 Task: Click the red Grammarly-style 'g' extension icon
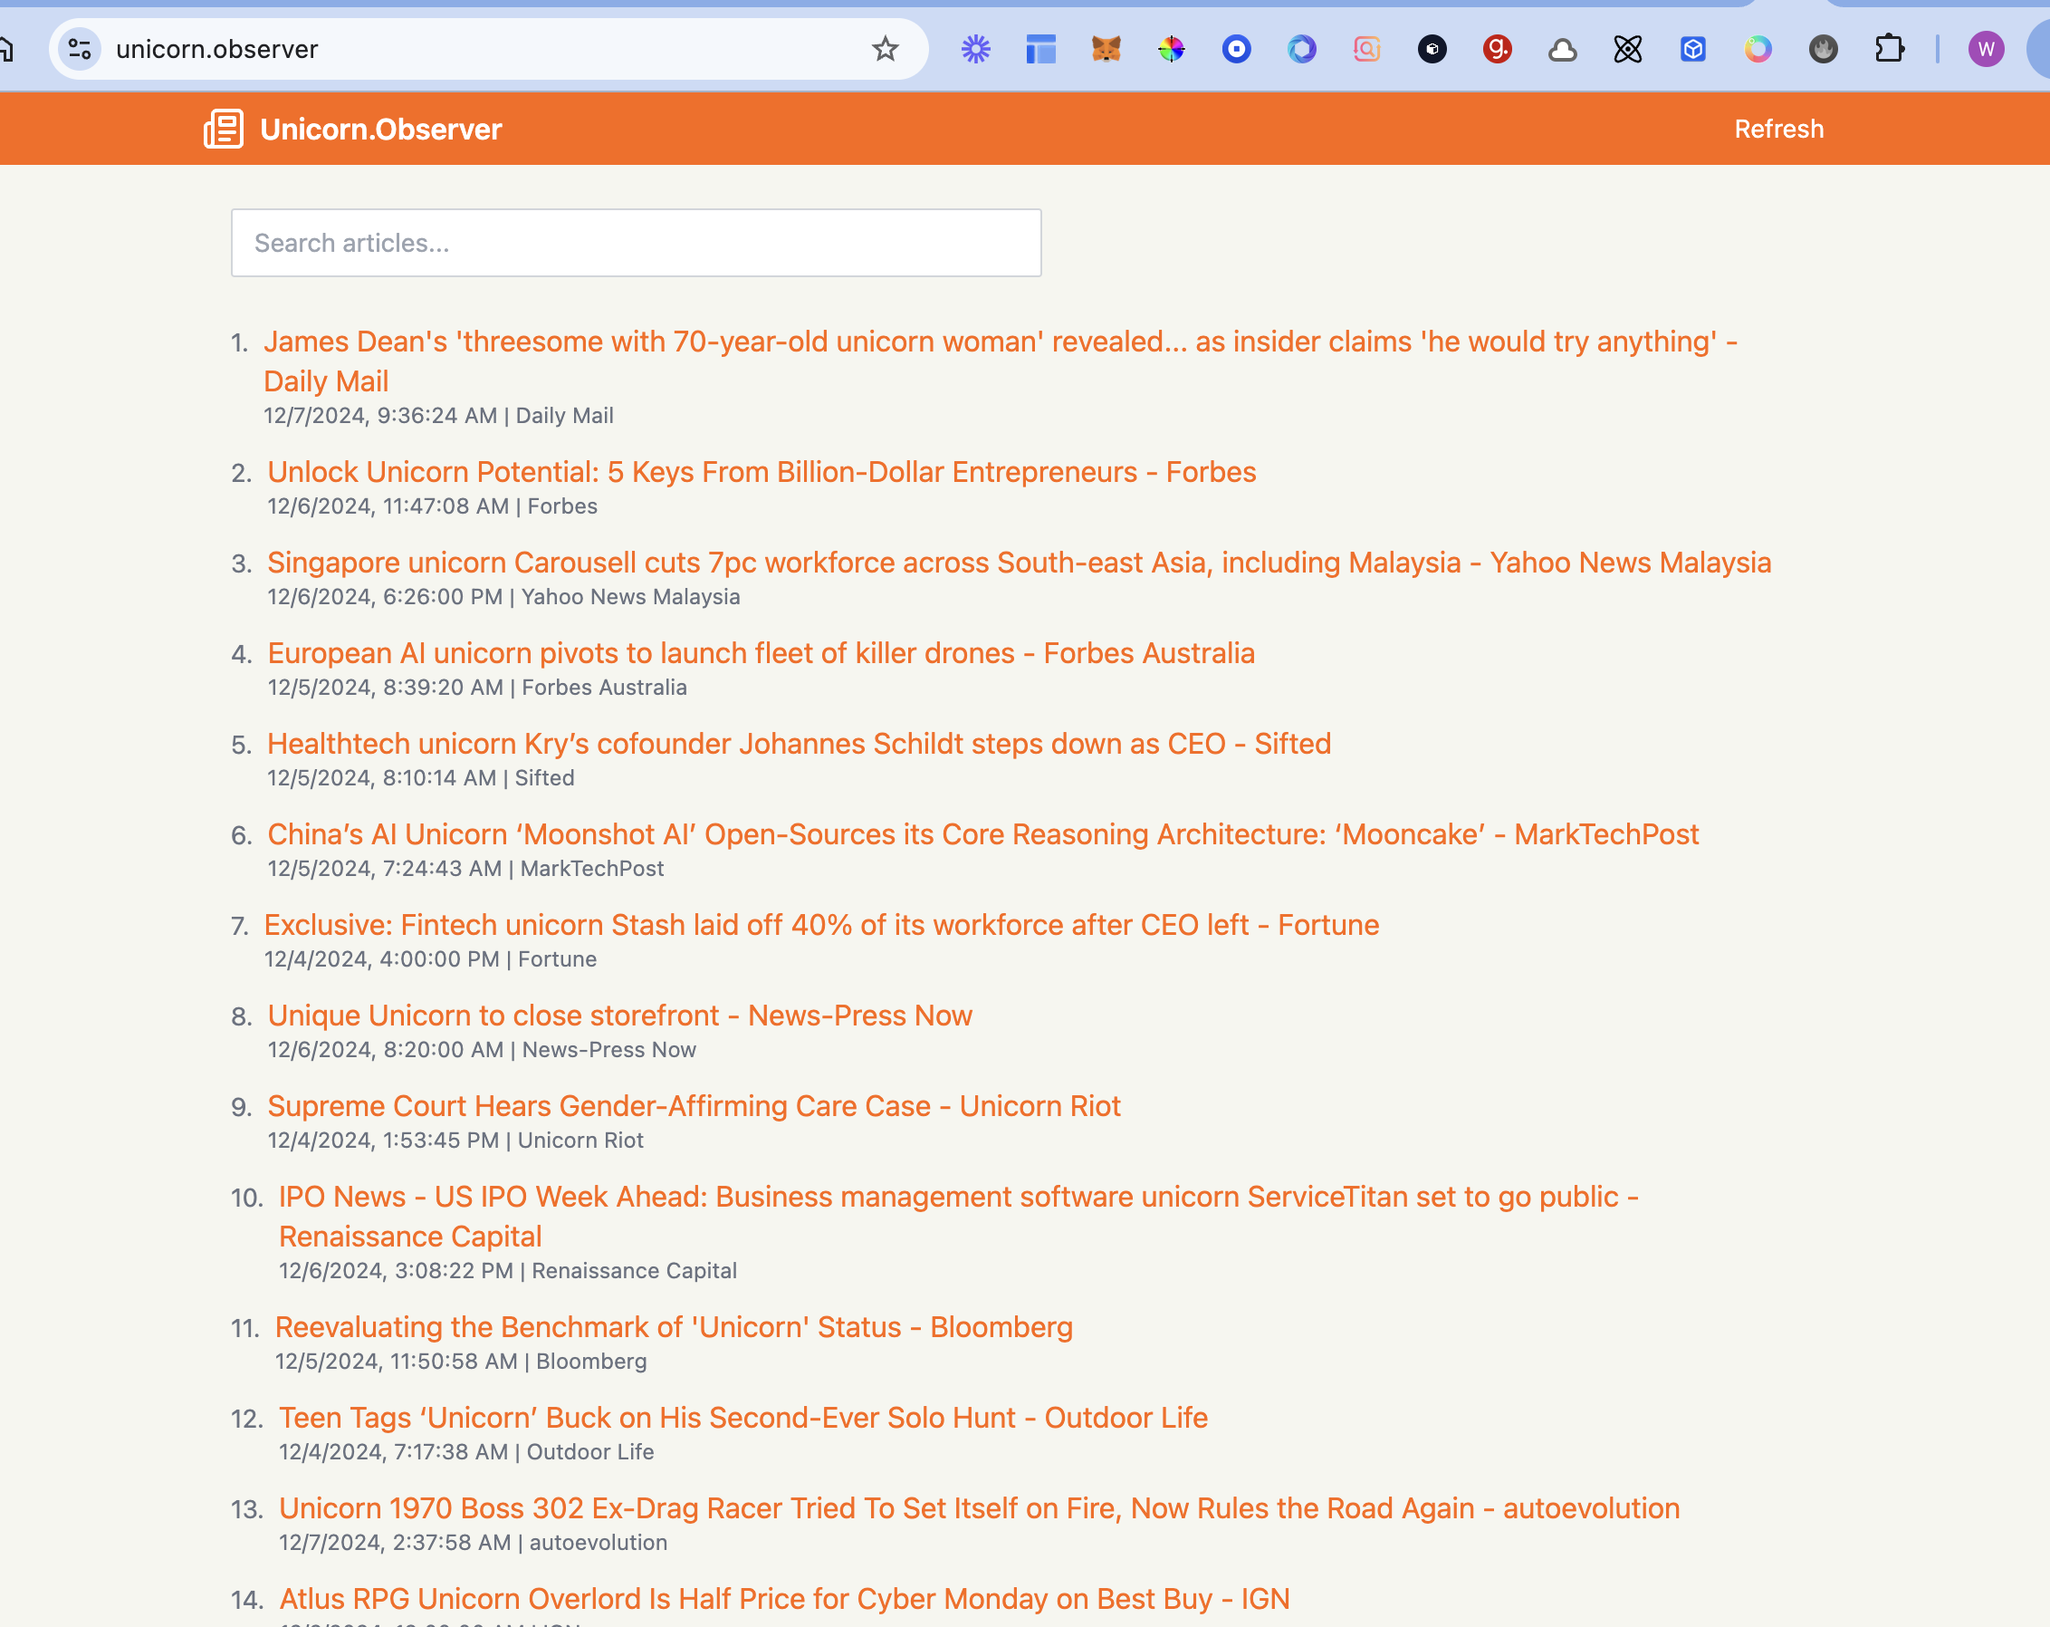coord(1497,49)
